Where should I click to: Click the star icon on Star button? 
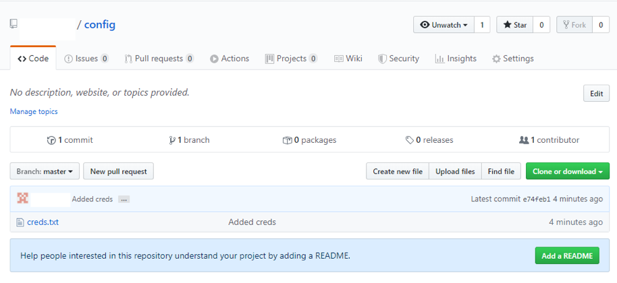click(x=507, y=24)
